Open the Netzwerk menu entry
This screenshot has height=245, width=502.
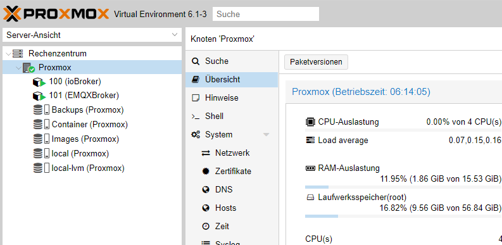[232, 153]
